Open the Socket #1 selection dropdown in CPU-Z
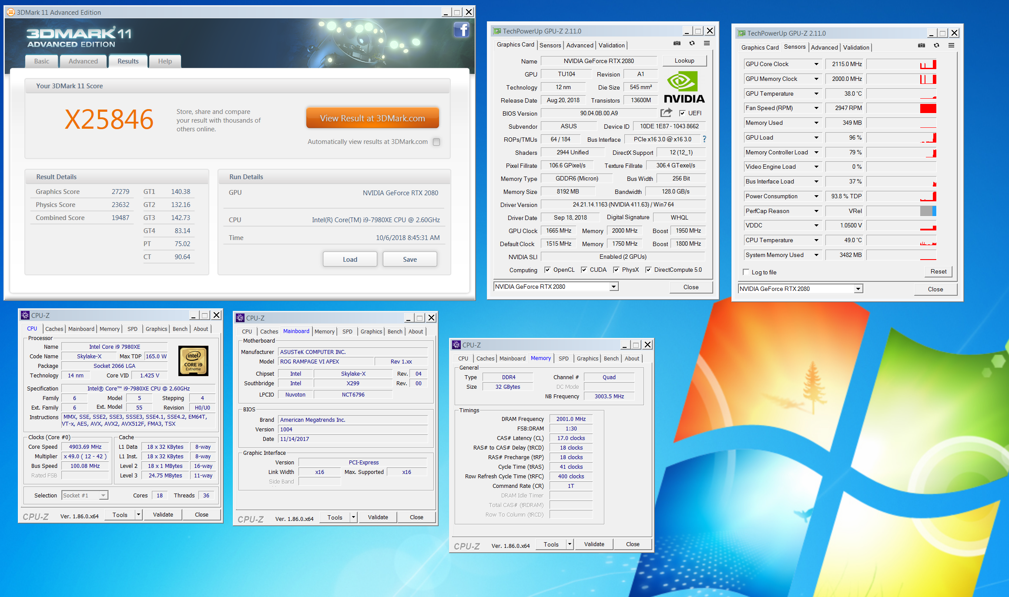Screen dimensions: 1009x597 click(103, 495)
